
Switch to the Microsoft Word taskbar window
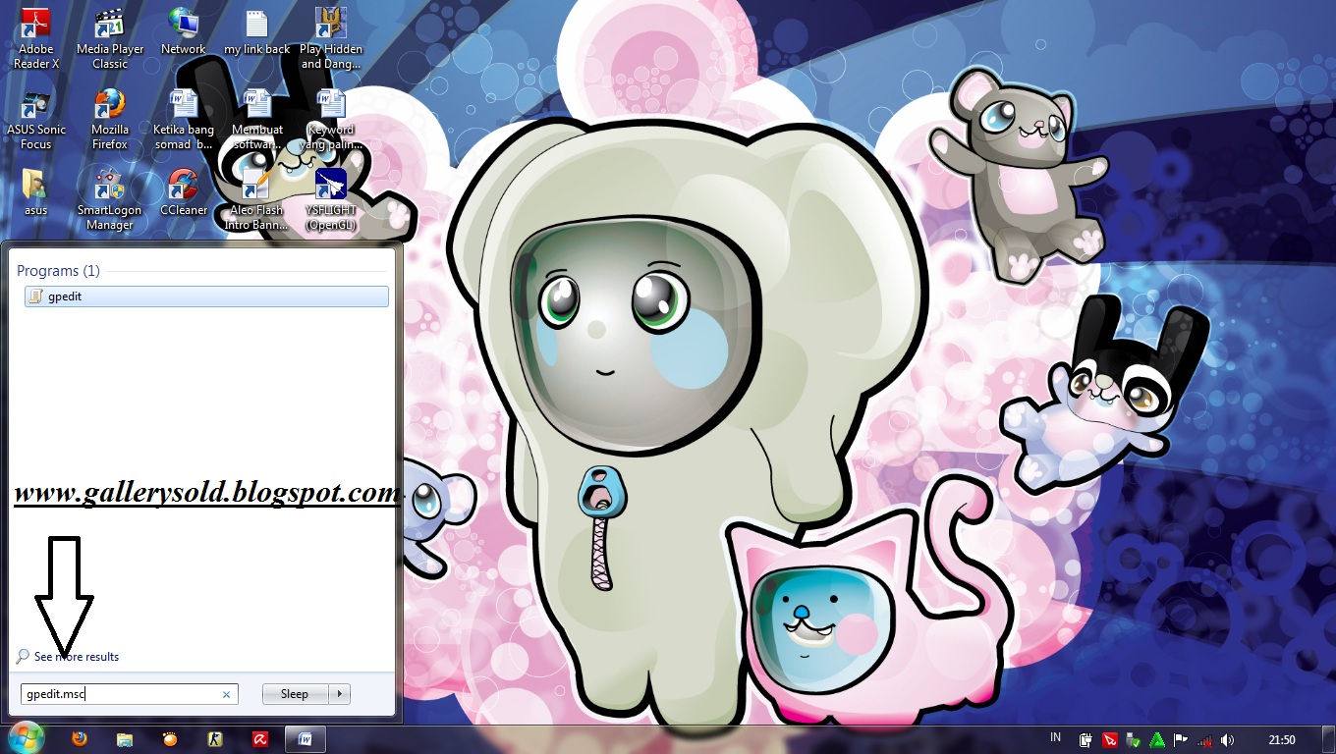[x=306, y=739]
